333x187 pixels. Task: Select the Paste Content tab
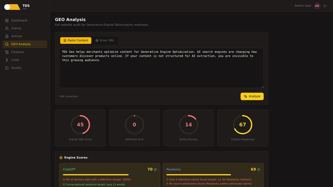tap(76, 40)
